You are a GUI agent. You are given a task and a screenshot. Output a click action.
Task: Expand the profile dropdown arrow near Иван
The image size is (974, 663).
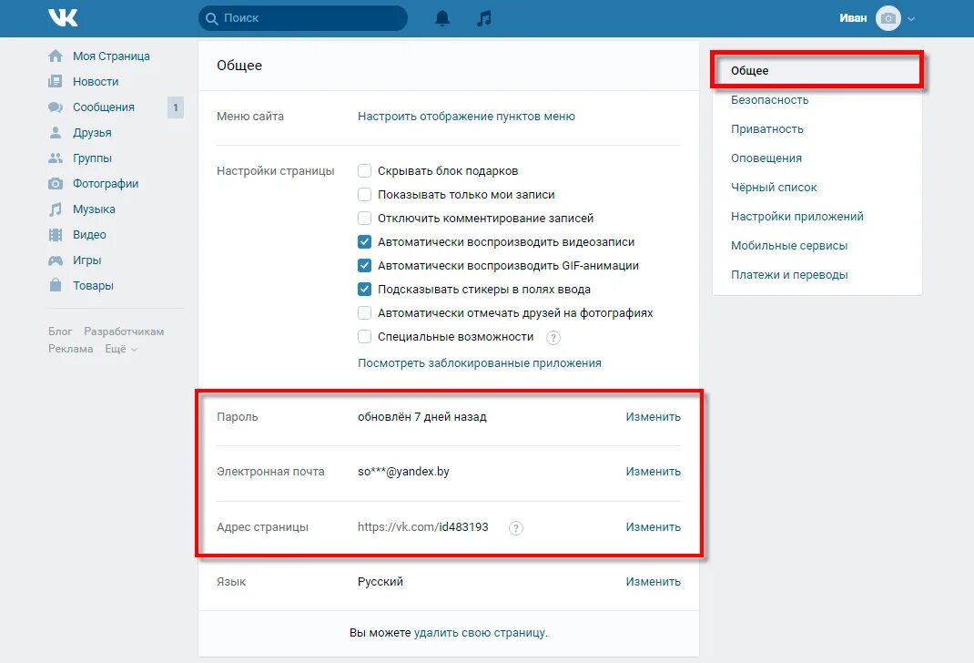pyautogui.click(x=910, y=18)
